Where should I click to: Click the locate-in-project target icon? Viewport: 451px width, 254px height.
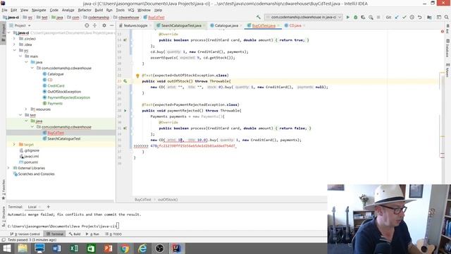(x=87, y=25)
